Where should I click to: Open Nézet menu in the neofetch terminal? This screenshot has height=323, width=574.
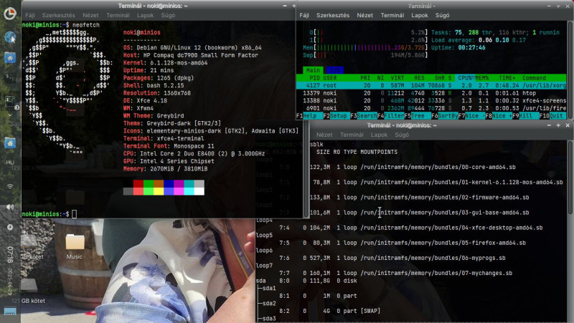tap(90, 15)
